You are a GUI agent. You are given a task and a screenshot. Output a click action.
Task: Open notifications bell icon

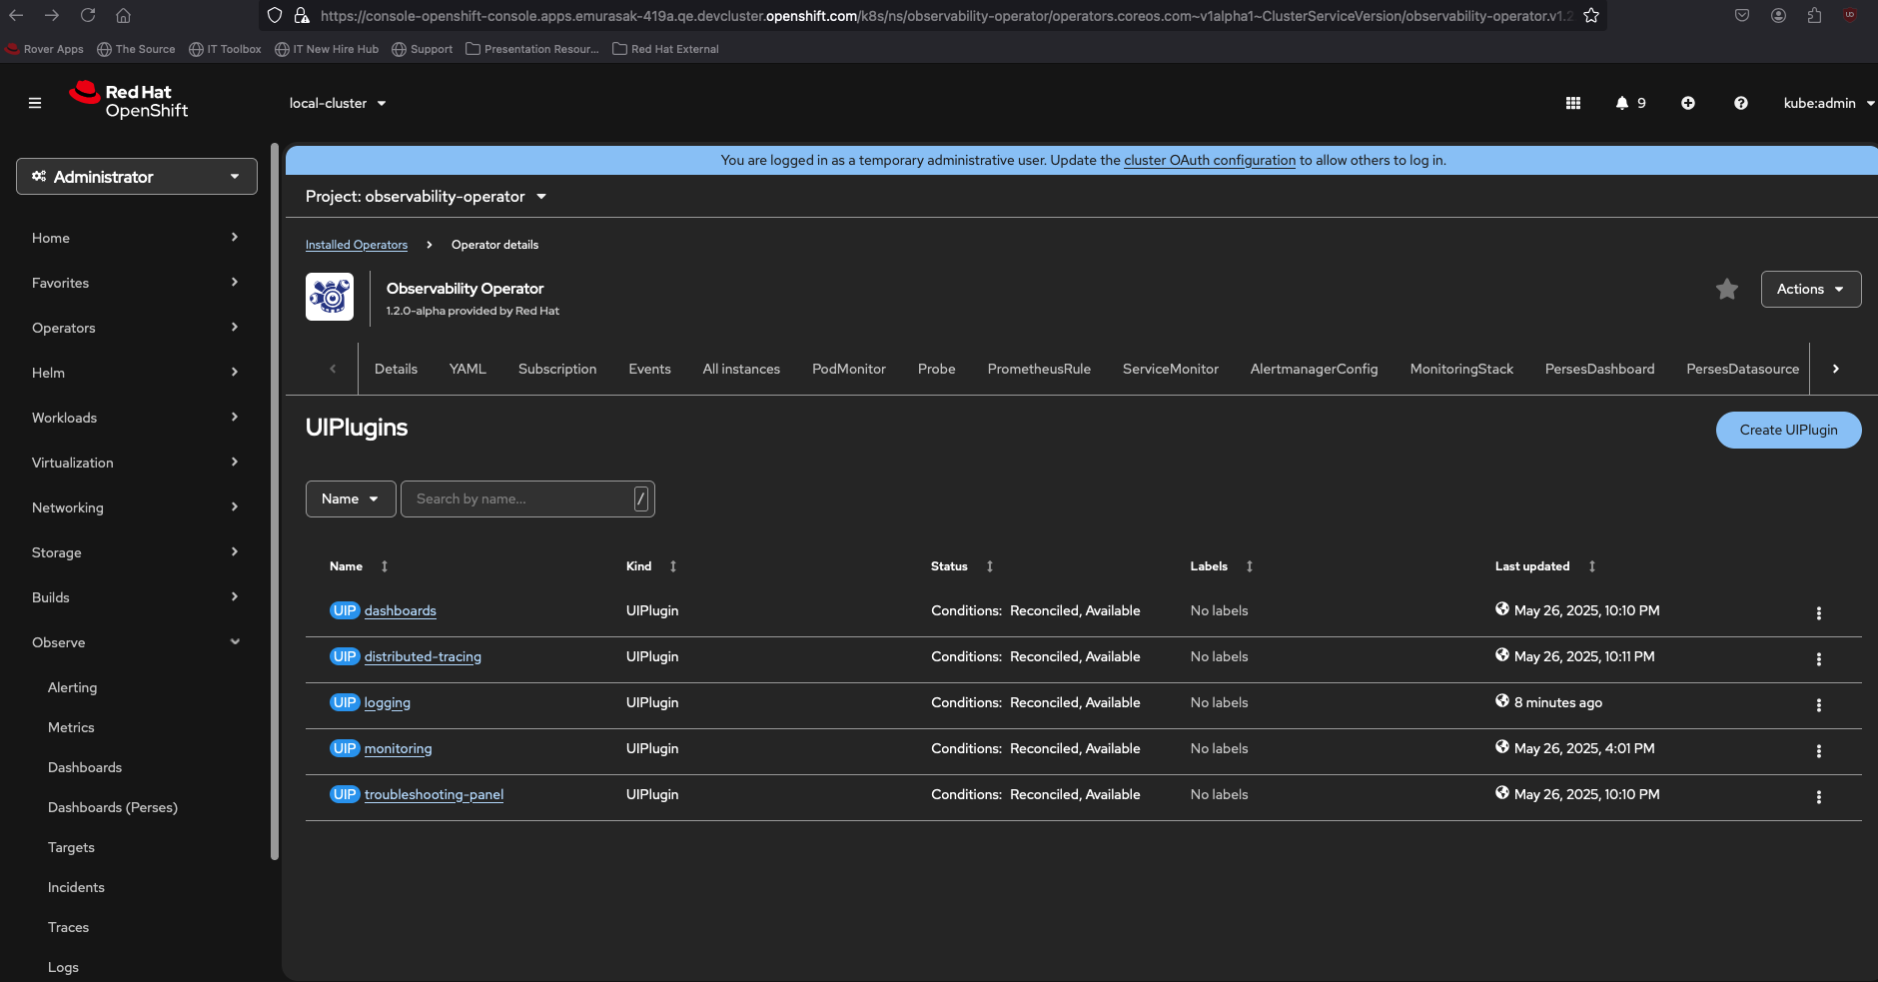point(1622,103)
